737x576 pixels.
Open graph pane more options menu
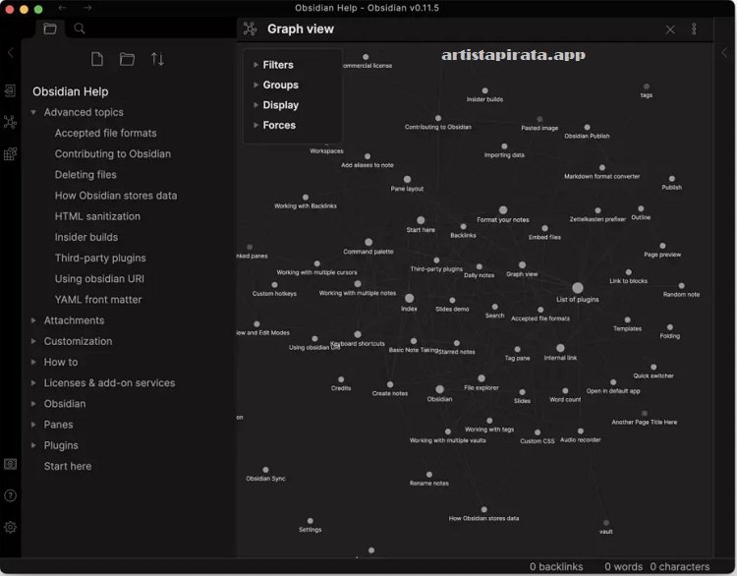coord(694,29)
